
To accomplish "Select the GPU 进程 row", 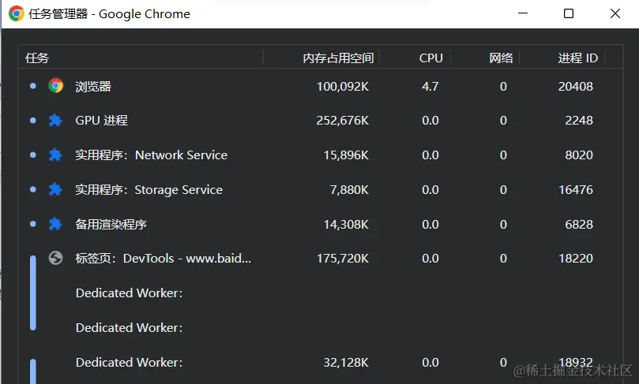I will (102, 121).
